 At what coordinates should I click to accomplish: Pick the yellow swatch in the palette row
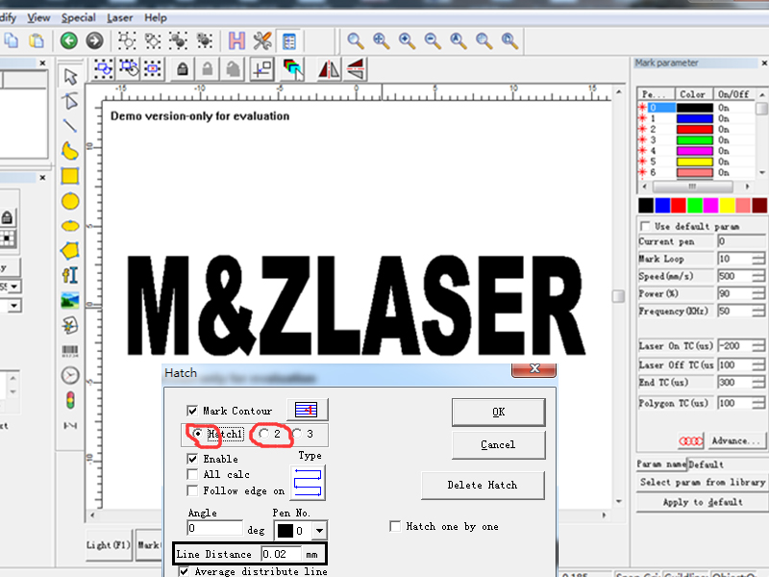tap(727, 205)
